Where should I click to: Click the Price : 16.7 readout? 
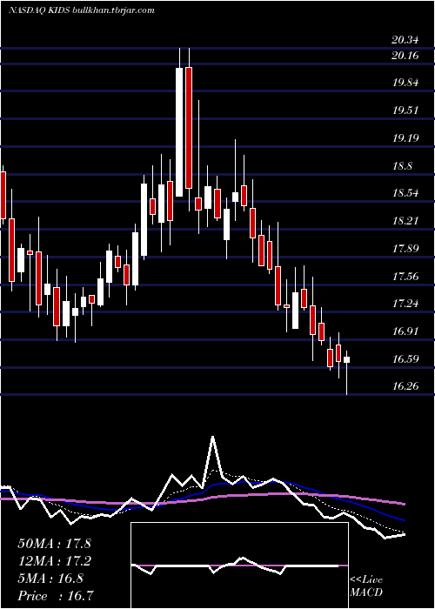[56, 596]
